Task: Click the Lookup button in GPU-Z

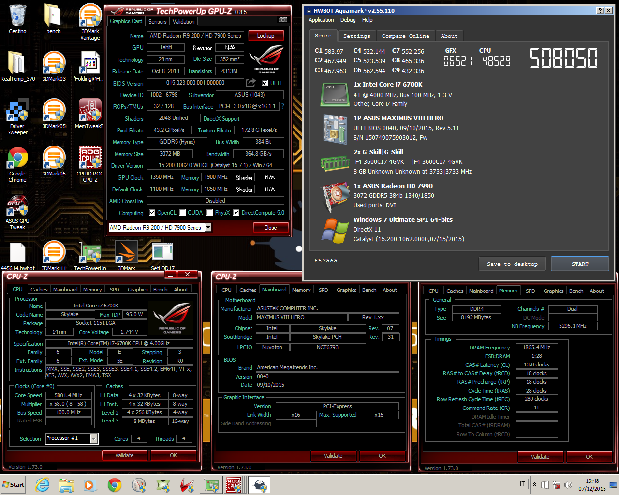Action: pyautogui.click(x=265, y=36)
